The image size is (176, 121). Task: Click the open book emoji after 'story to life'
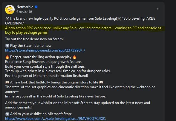(x=101, y=82)
